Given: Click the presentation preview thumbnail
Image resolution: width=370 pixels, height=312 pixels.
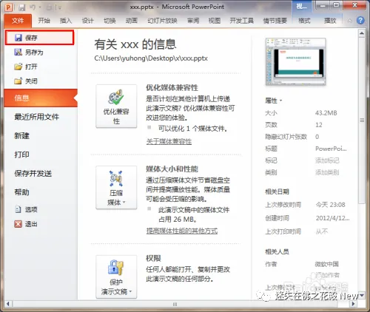Looking at the screenshot, I should [295, 61].
